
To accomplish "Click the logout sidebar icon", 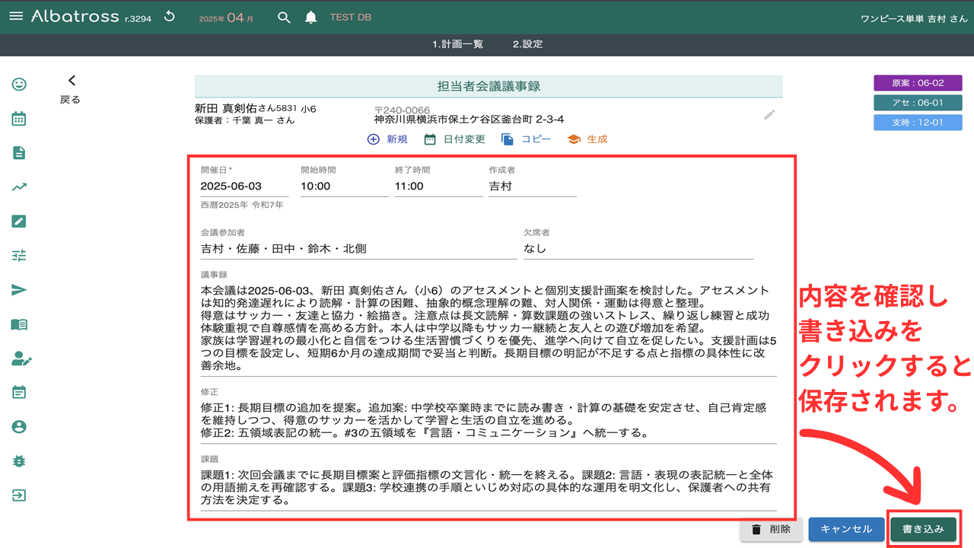I will (19, 495).
